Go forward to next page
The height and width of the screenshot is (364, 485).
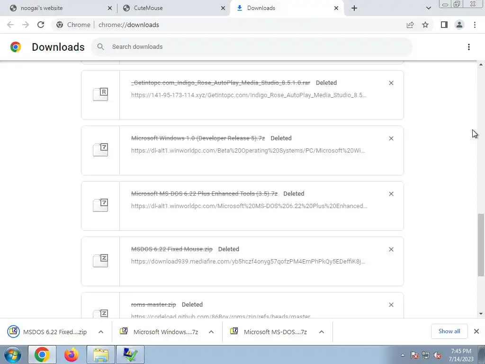click(26, 25)
